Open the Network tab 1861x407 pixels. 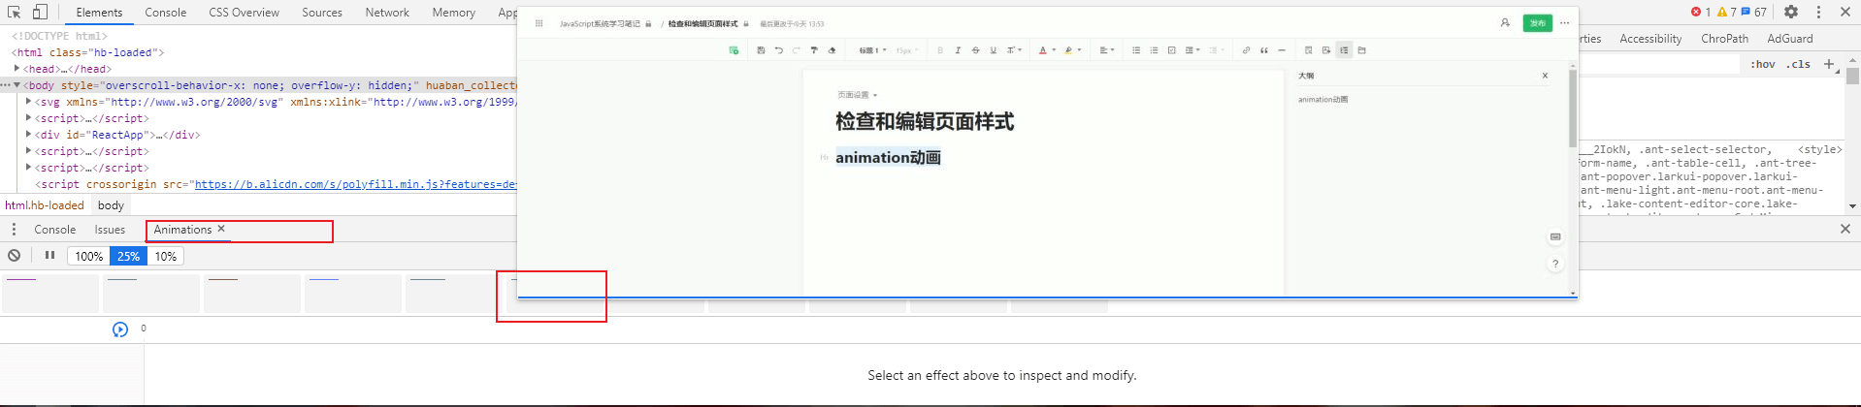[x=387, y=13]
